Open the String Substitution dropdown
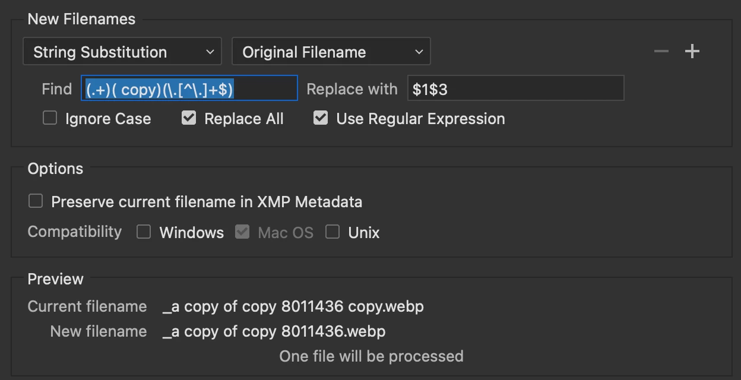 [122, 52]
